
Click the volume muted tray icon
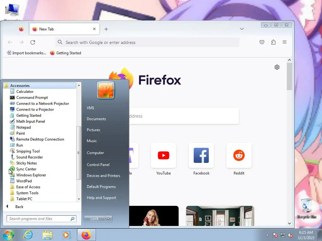tap(290, 235)
